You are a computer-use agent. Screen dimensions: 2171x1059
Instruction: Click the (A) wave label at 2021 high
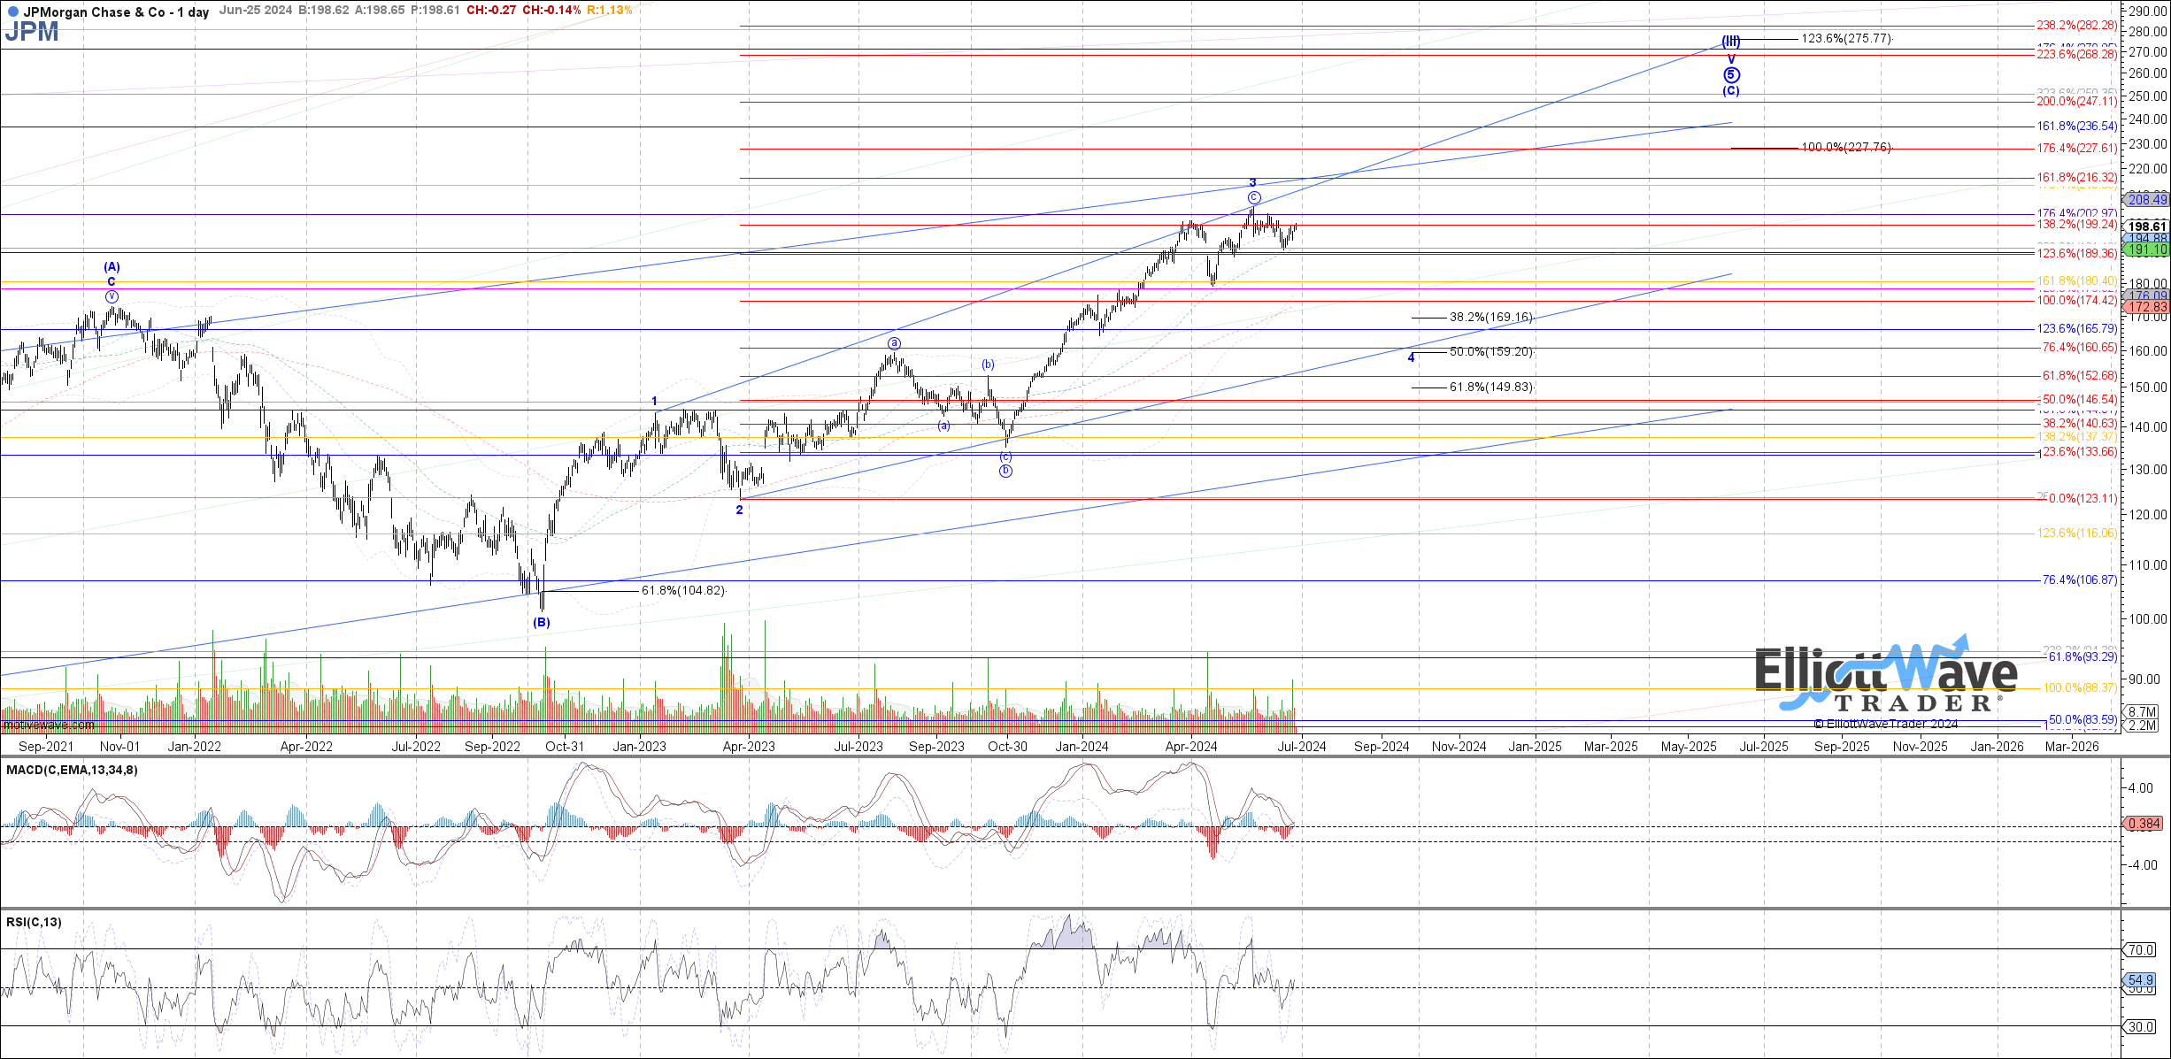click(112, 266)
